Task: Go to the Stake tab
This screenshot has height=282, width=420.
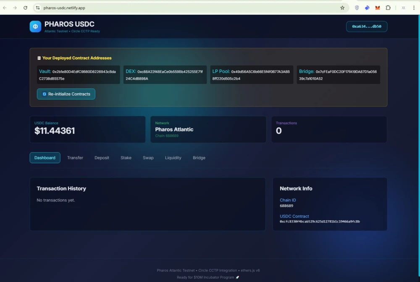Action: [x=126, y=158]
